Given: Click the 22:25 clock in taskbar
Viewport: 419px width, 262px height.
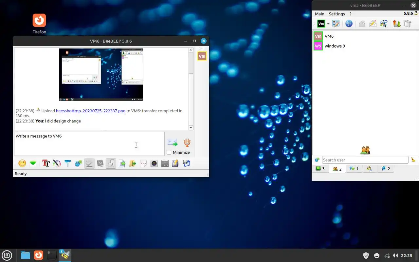Looking at the screenshot, I should 407,255.
